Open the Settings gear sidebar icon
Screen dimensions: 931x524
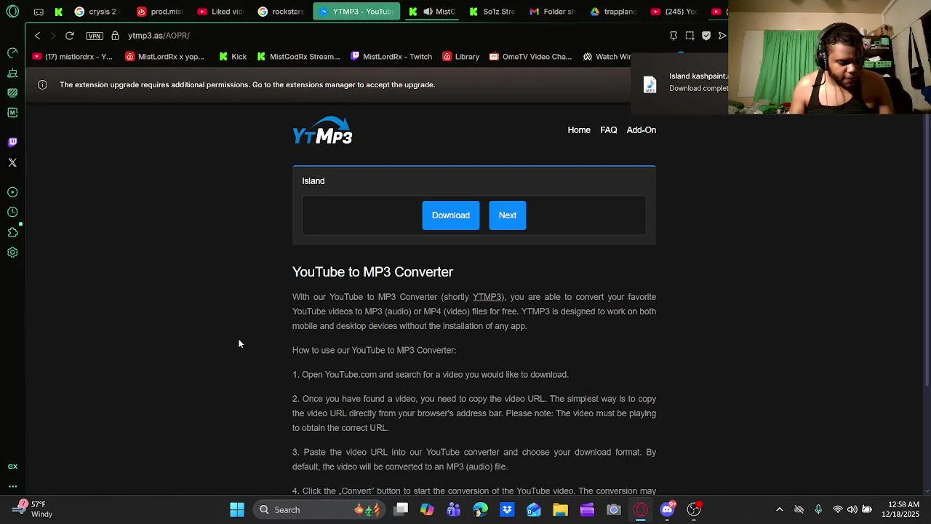[x=12, y=253]
